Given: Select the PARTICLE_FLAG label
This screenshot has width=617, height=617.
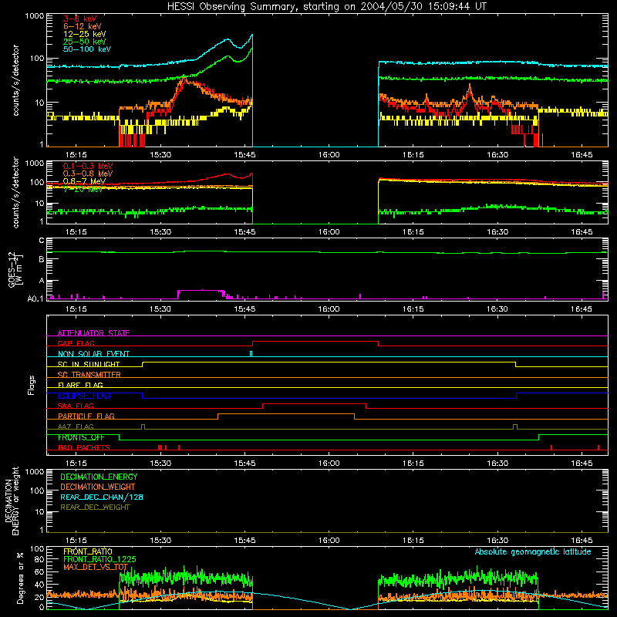Looking at the screenshot, I should (86, 416).
